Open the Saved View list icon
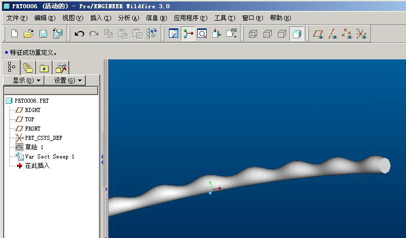Screen dimensions: 406x238 [x=231, y=34]
